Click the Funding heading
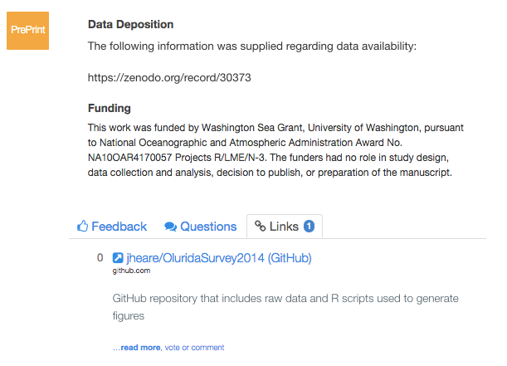 pos(110,108)
